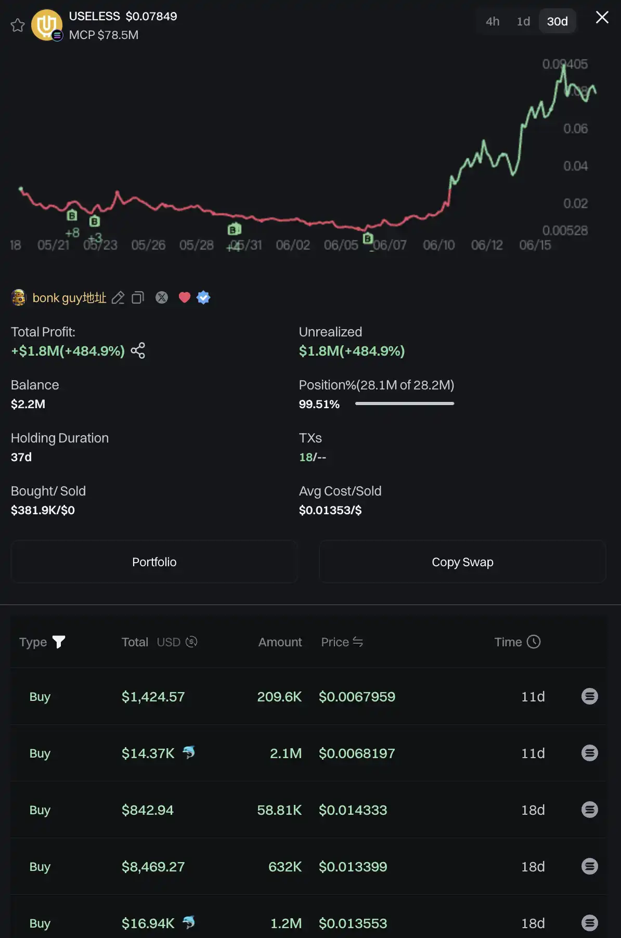Select the 30d chart timeframe
This screenshot has height=938, width=621.
557,21
